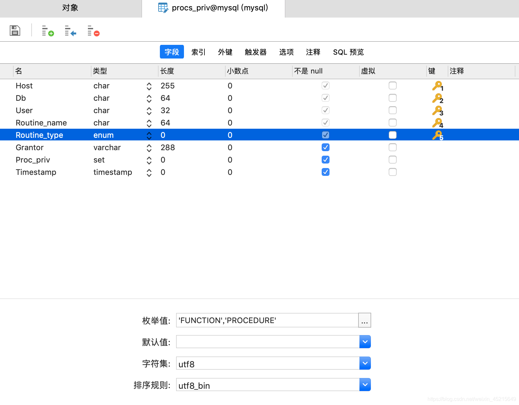The image size is (519, 405).
Task: Open the SQL 预览 preview tab
Action: click(x=348, y=52)
